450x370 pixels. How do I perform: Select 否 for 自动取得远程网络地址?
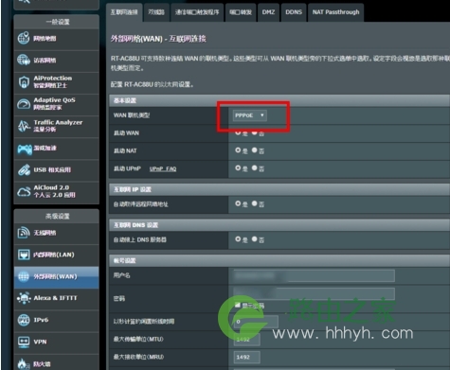click(254, 203)
